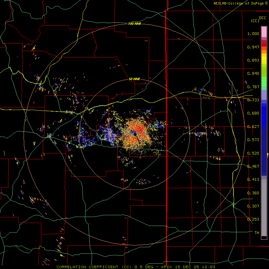The height and width of the screenshot is (269, 269).
Task: Click the DCC legend heading
Action: [x=262, y=18]
